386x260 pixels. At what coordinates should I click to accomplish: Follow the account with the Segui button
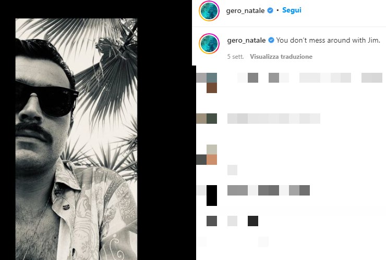click(292, 10)
